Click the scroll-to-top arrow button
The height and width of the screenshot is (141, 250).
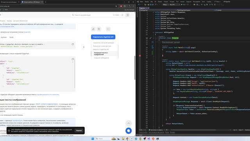[129, 123]
